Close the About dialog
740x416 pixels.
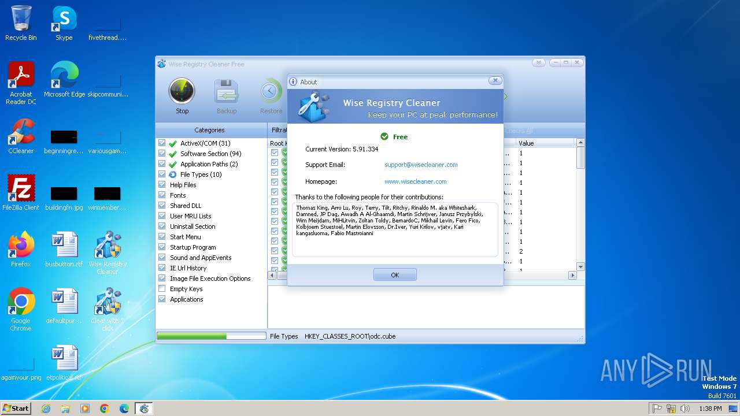[x=495, y=81]
